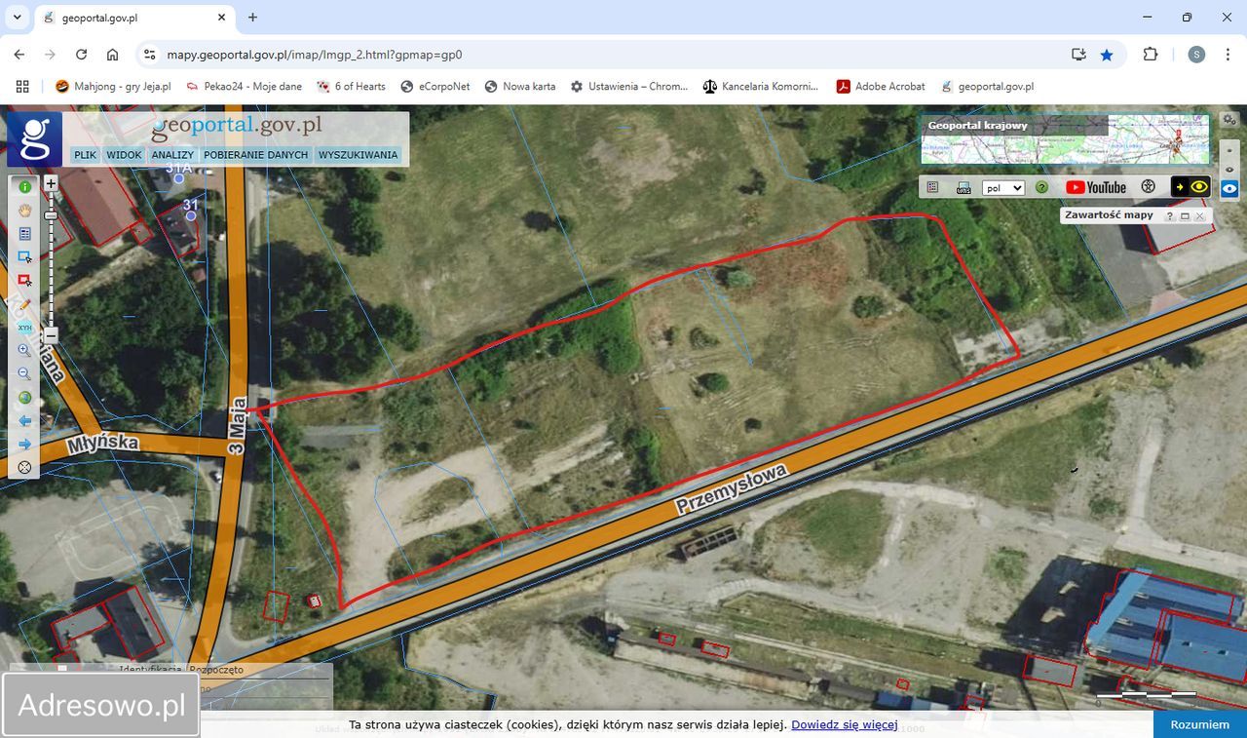Open the green help question icon

tap(1041, 187)
